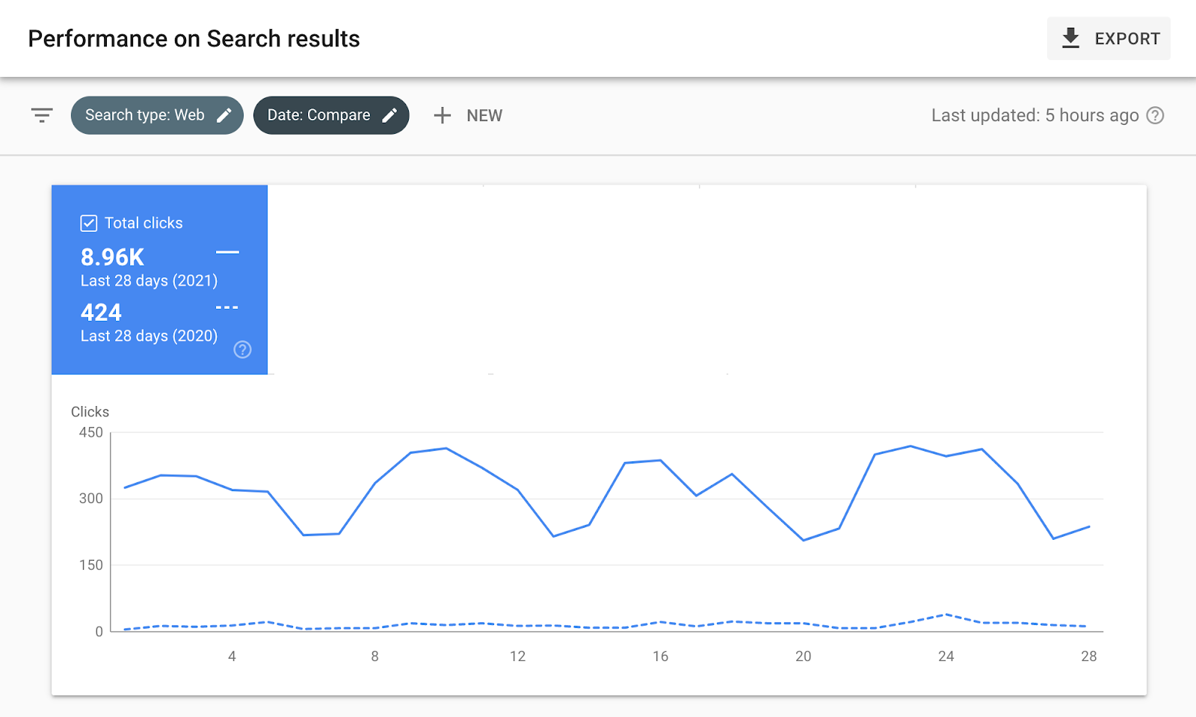1196x717 pixels.
Task: Add a NEW filter
Action: pos(468,115)
